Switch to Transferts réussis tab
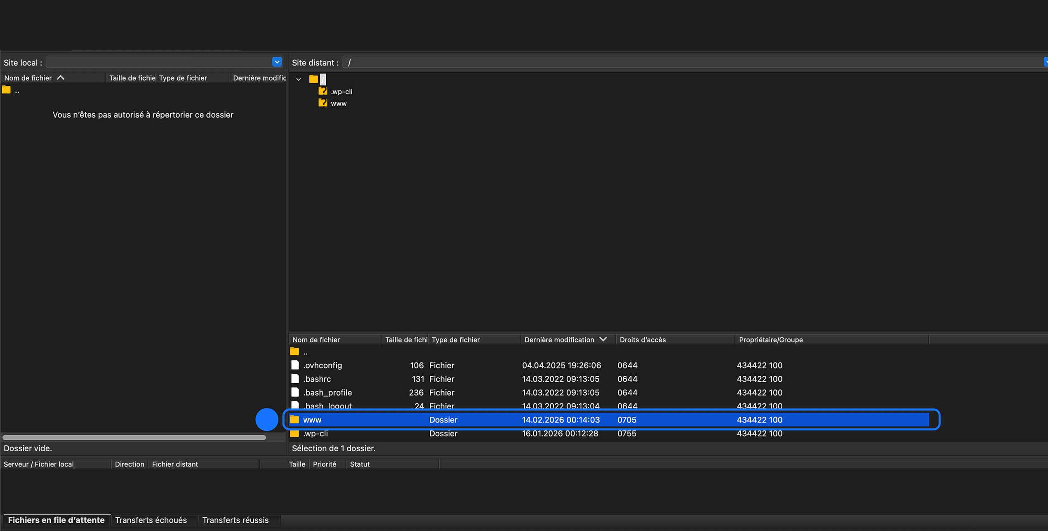Screen dimensions: 1048x531 (x=235, y=520)
